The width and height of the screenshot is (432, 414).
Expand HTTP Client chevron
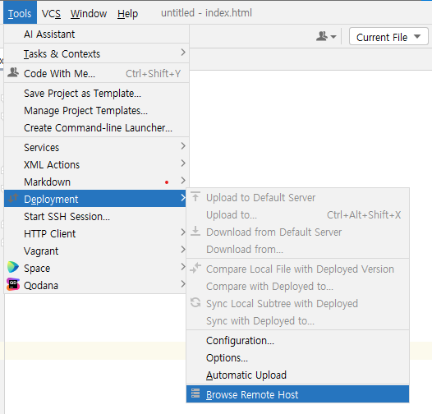click(183, 232)
